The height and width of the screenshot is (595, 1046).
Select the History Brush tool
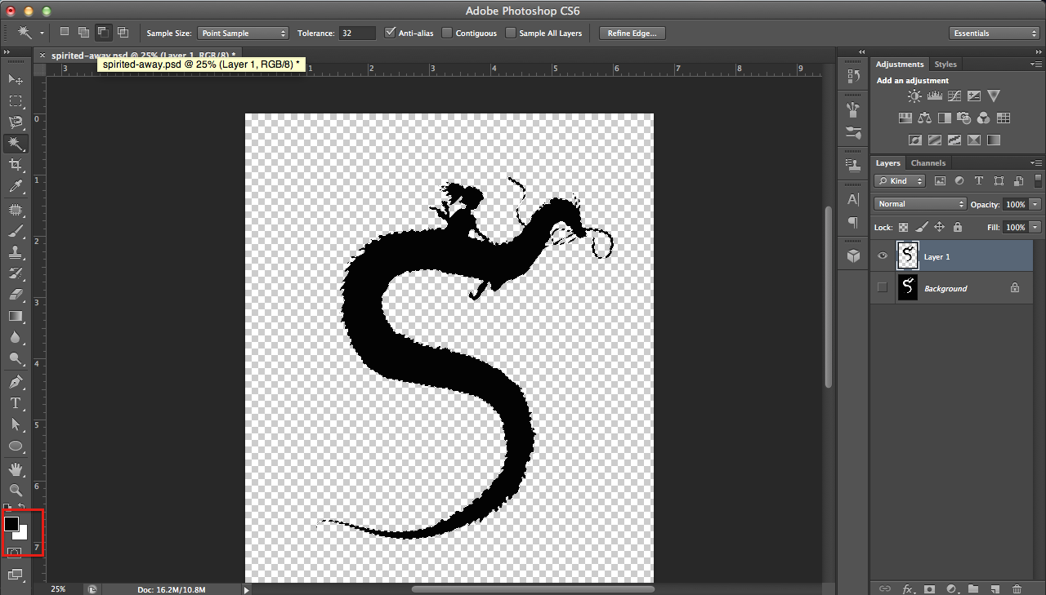[x=16, y=274]
